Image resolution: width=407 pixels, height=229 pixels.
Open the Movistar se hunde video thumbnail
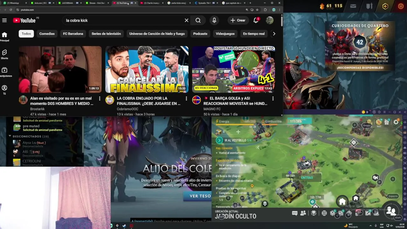[x=234, y=69]
